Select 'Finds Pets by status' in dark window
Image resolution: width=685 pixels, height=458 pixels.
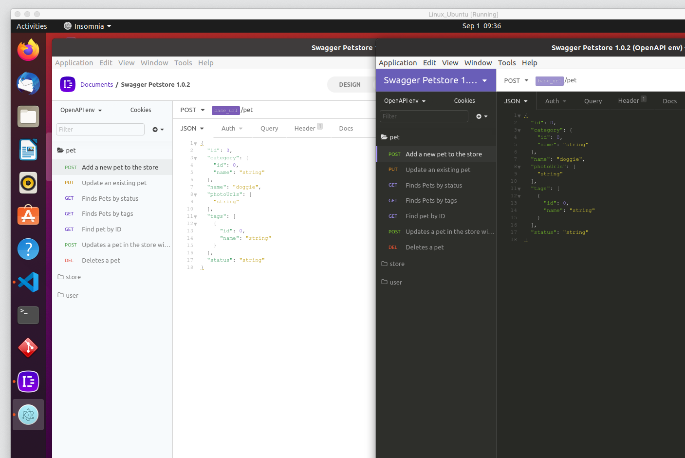(x=436, y=186)
